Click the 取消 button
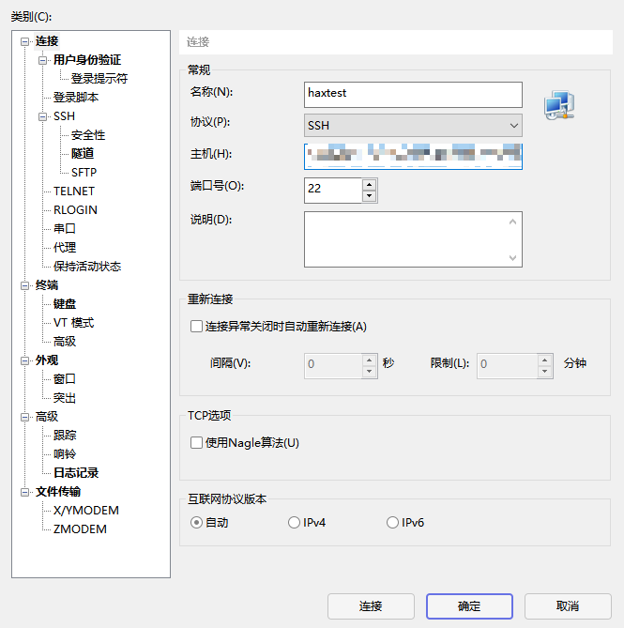The width and height of the screenshot is (624, 628). [x=568, y=606]
